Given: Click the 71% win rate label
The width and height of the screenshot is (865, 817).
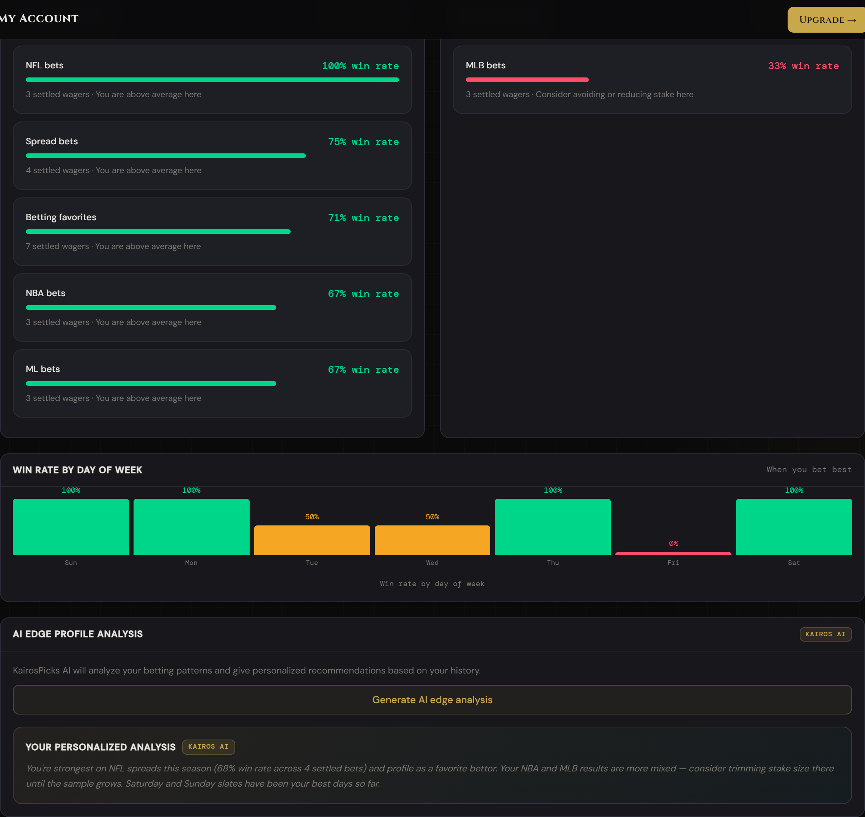Looking at the screenshot, I should pos(363,218).
